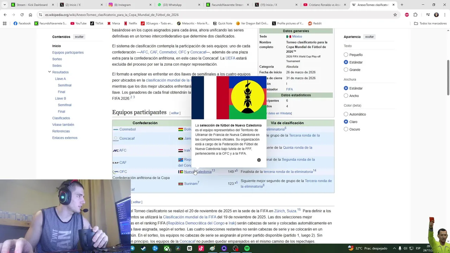Select the Oscuro color mode

(x=346, y=129)
